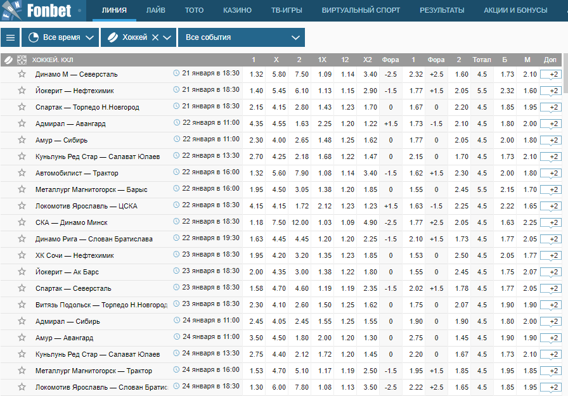The image size is (568, 396).
Task: Star Йокерит — Ак Барс match
Action: point(22,271)
